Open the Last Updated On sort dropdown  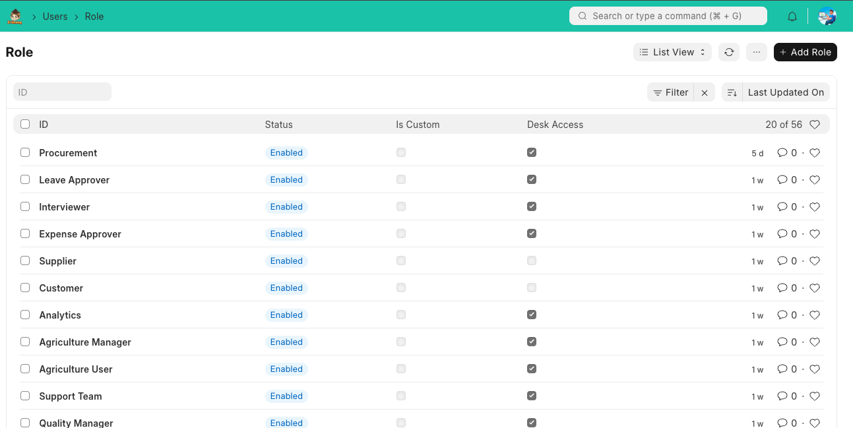pos(785,93)
